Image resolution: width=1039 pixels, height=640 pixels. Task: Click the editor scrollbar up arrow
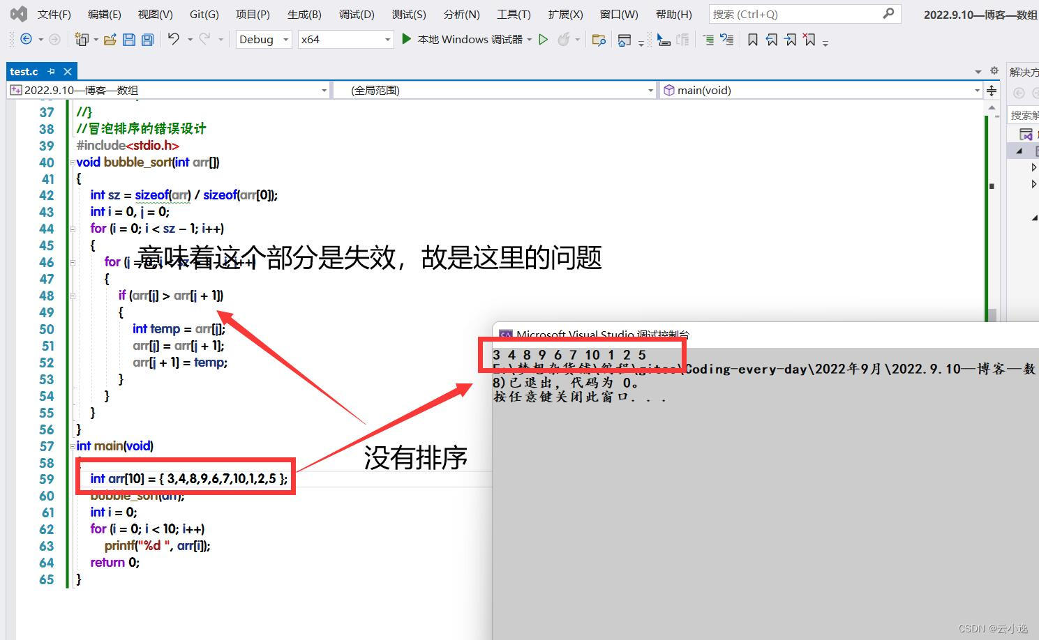tap(991, 108)
